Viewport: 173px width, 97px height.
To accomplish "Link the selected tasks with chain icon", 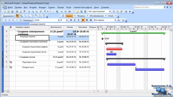I will [x=62, y=11].
